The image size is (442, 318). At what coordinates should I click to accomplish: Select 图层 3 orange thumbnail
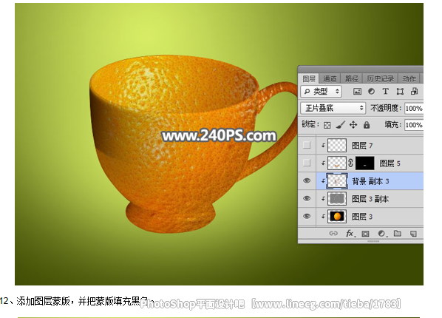337,217
